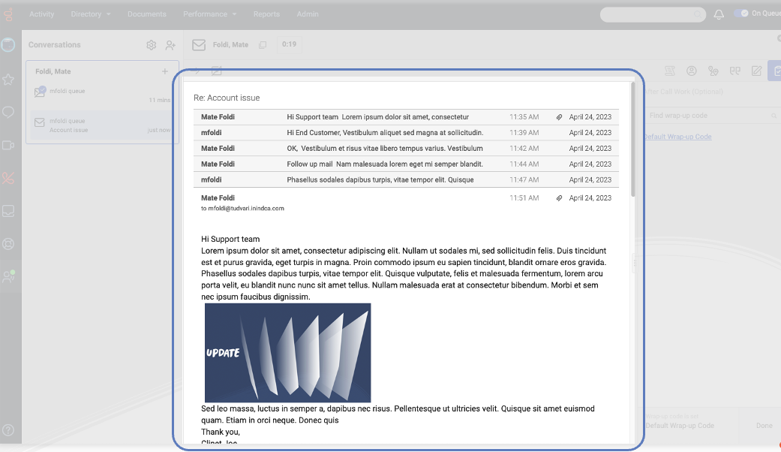
Task: Select the reply arrow above the email thread
Action: [x=194, y=69]
